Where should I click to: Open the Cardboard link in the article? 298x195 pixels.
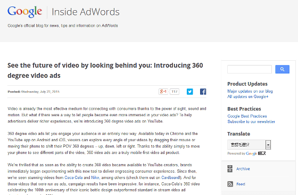(x=171, y=177)
